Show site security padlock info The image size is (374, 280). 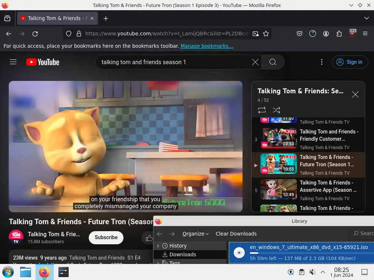click(79, 34)
